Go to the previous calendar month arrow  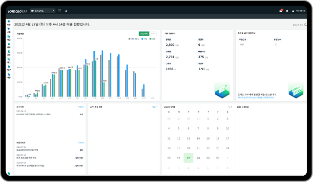tap(229, 107)
